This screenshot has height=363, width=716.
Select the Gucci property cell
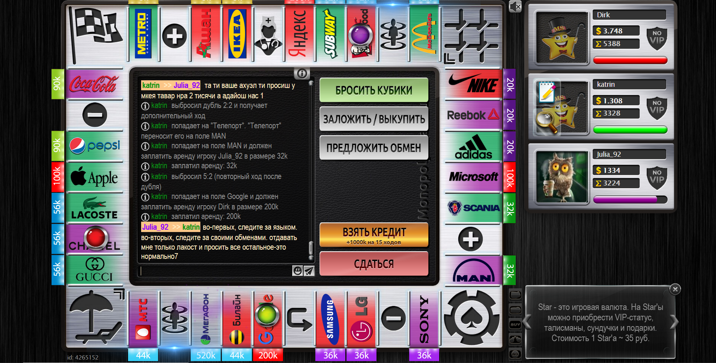(95, 270)
